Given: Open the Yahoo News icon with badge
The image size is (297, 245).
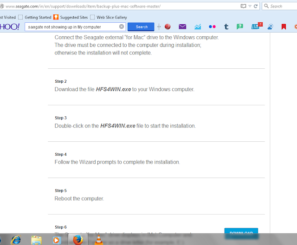Looking at the screenshot, I should (x=257, y=26).
